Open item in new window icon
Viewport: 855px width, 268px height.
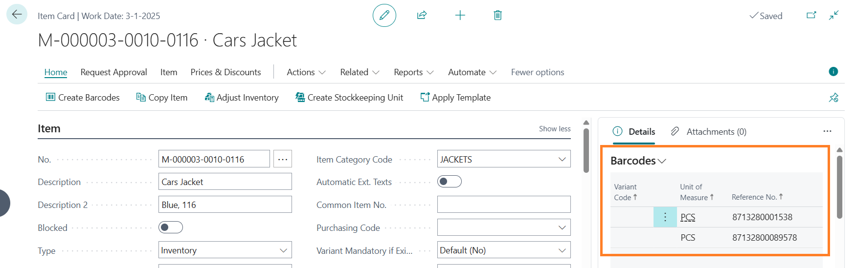(811, 16)
